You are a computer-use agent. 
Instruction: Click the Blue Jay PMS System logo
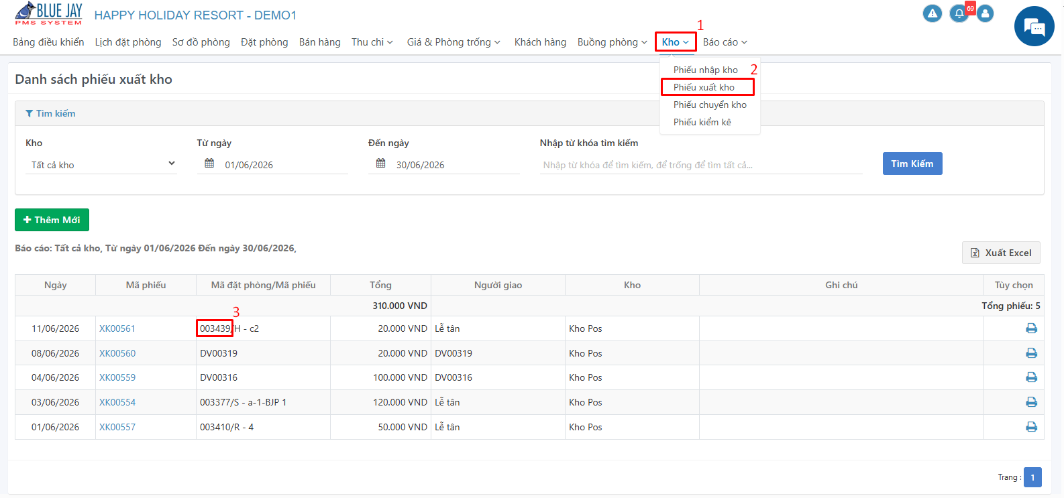coord(48,13)
